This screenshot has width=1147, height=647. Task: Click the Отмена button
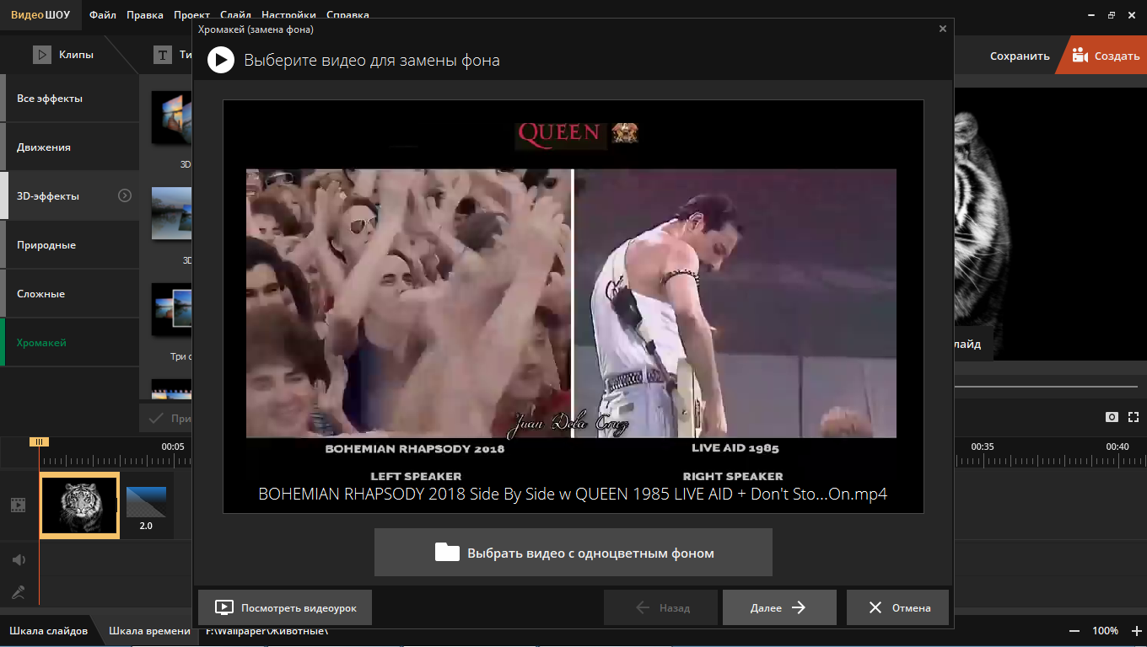tap(897, 607)
